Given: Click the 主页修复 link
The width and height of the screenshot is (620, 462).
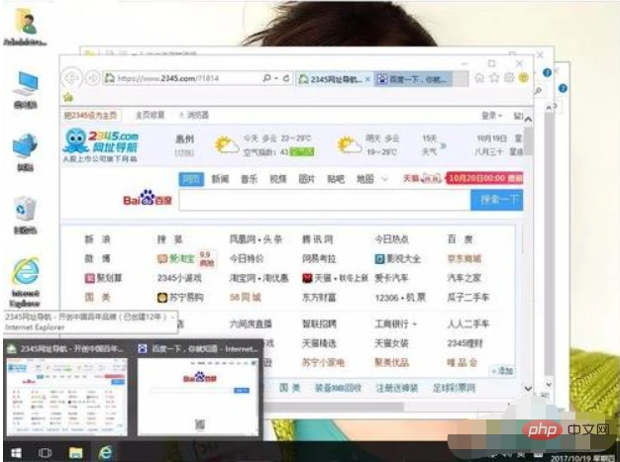Looking at the screenshot, I should point(150,115).
